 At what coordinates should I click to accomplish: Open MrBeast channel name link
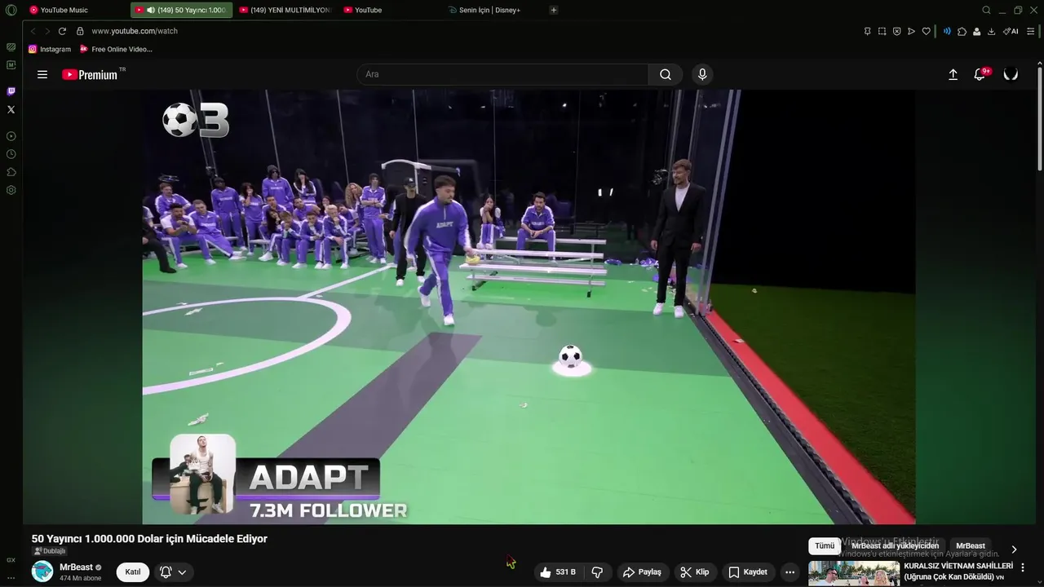point(76,567)
